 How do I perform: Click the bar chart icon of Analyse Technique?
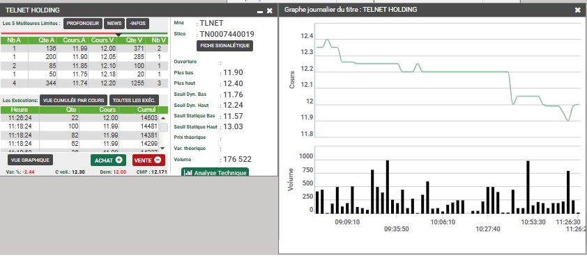(x=189, y=173)
